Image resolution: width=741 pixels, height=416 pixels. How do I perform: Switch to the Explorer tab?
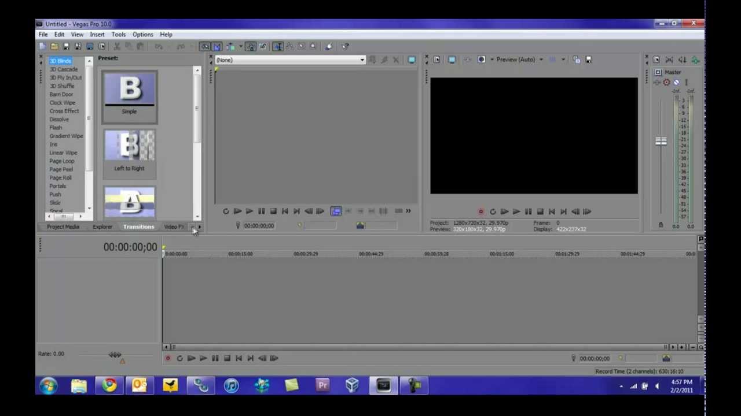(102, 227)
